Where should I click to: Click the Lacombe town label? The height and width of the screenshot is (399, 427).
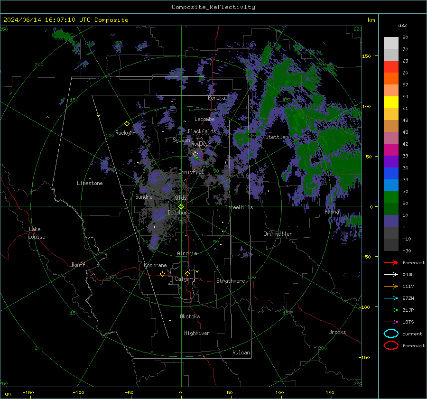(x=204, y=119)
